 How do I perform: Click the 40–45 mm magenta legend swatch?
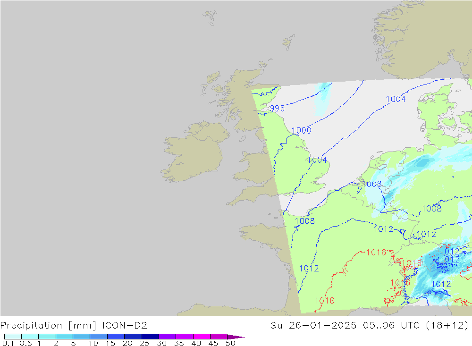[x=202, y=337]
